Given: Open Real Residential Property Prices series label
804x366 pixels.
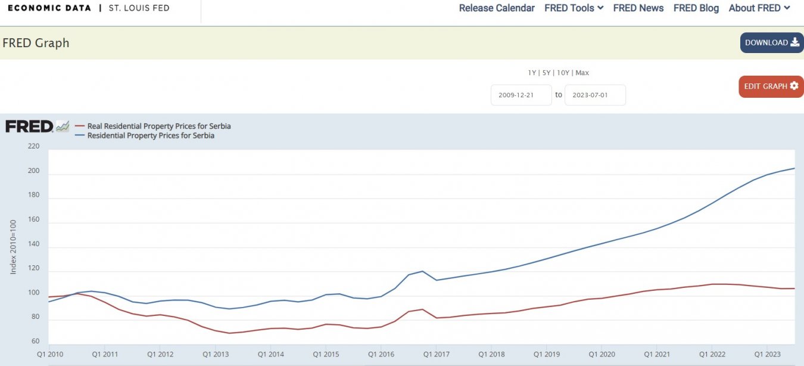Looking at the screenshot, I should click(159, 126).
